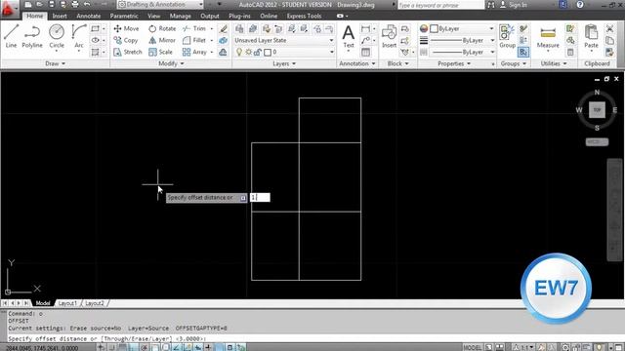Click the Layout2 tab
This screenshot has height=351, width=625.
coord(95,303)
